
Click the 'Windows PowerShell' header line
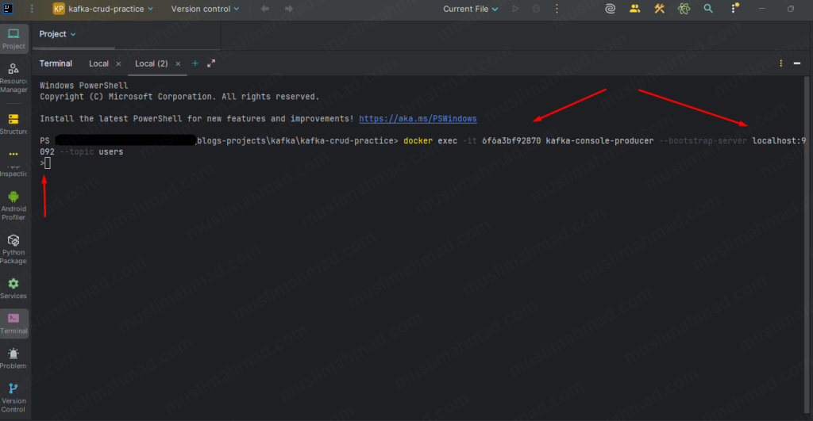coord(84,86)
